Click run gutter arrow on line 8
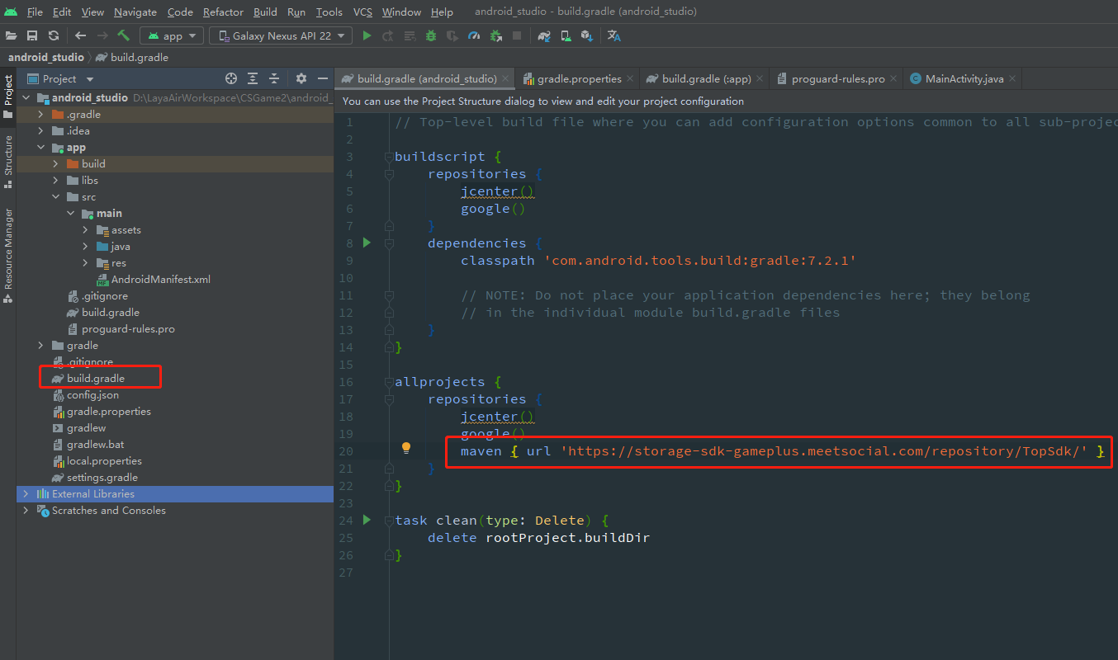The image size is (1118, 660). click(367, 243)
